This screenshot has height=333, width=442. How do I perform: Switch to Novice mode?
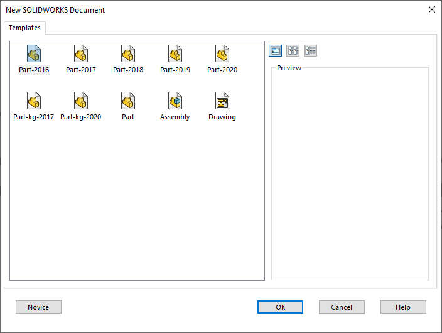point(38,307)
